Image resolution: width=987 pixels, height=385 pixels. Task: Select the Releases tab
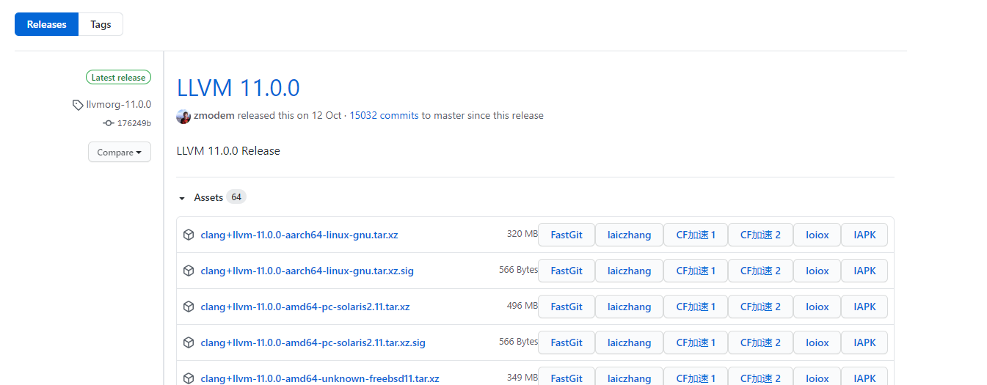(x=47, y=24)
